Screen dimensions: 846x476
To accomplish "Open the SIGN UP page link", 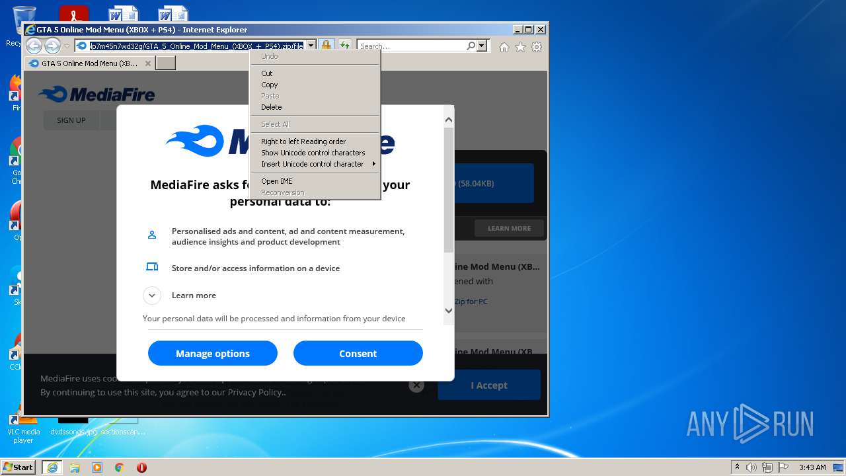I will point(71,120).
